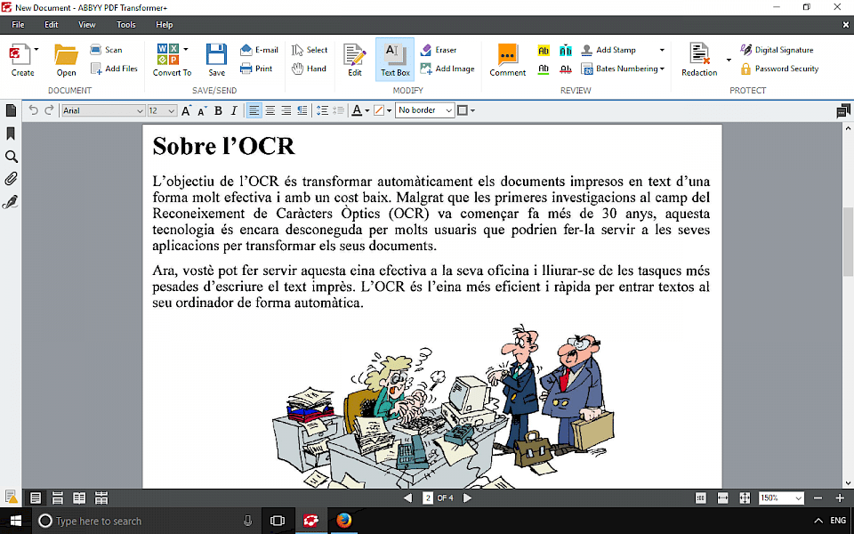This screenshot has width=854, height=534.
Task: Go to next page arrow
Action: (x=467, y=498)
